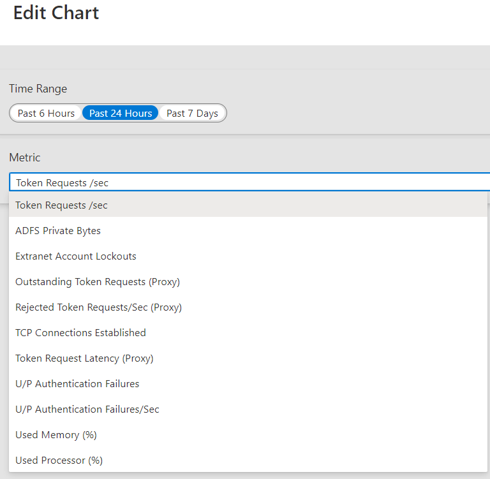The image size is (490, 479).
Task: Choose Extranet Account Lockouts from list
Action: coord(76,256)
